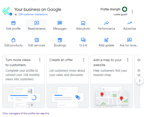This screenshot has height=117, width=144.
Task: Open Ask for reviews pencil icon
Action: click(x=130, y=40)
